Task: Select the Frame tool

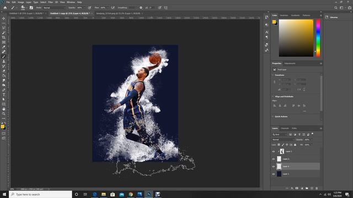Action: (x=4, y=42)
